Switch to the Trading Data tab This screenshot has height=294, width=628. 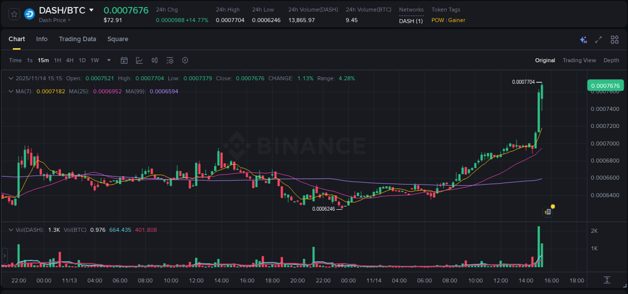[77, 39]
